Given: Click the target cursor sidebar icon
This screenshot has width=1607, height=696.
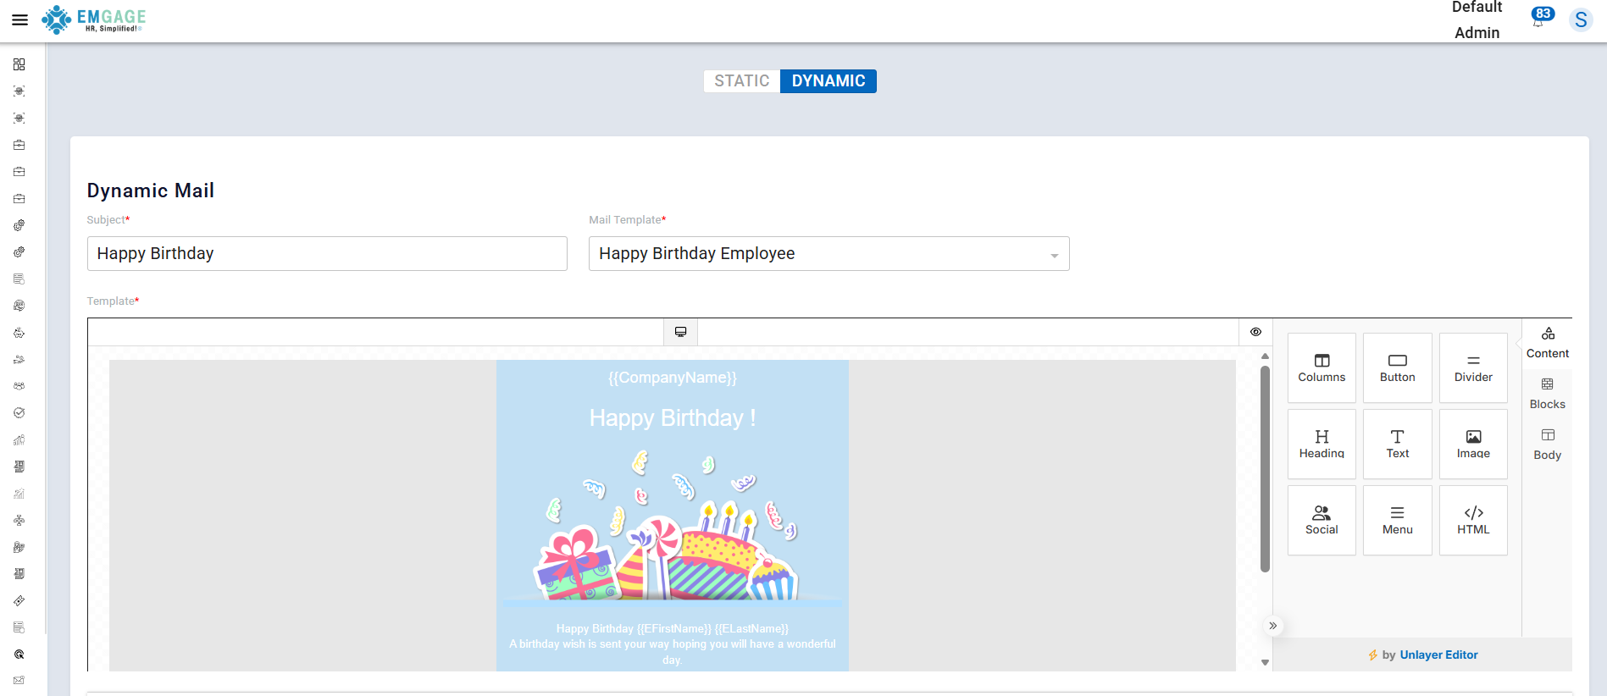Looking at the screenshot, I should coord(19,655).
